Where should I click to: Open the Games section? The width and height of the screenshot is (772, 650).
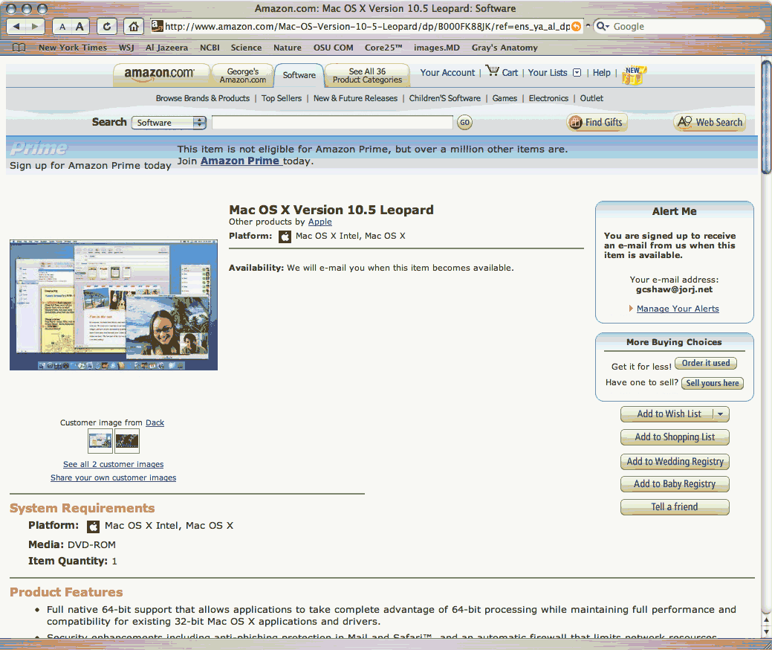505,99
